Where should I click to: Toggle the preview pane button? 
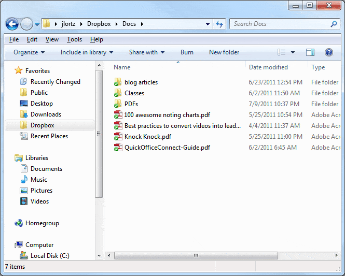tap(310, 52)
